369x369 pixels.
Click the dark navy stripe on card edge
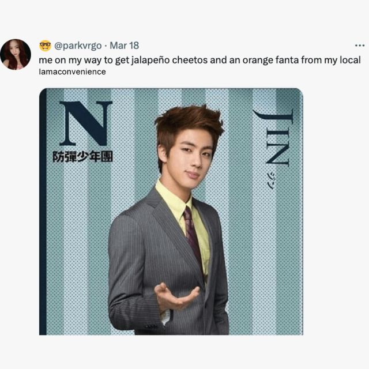pyautogui.click(x=43, y=212)
